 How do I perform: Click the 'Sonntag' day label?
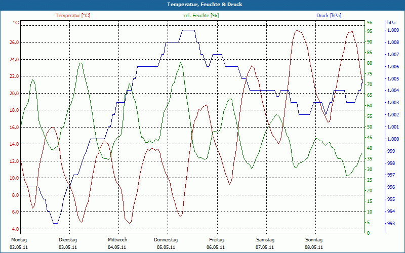(314, 240)
